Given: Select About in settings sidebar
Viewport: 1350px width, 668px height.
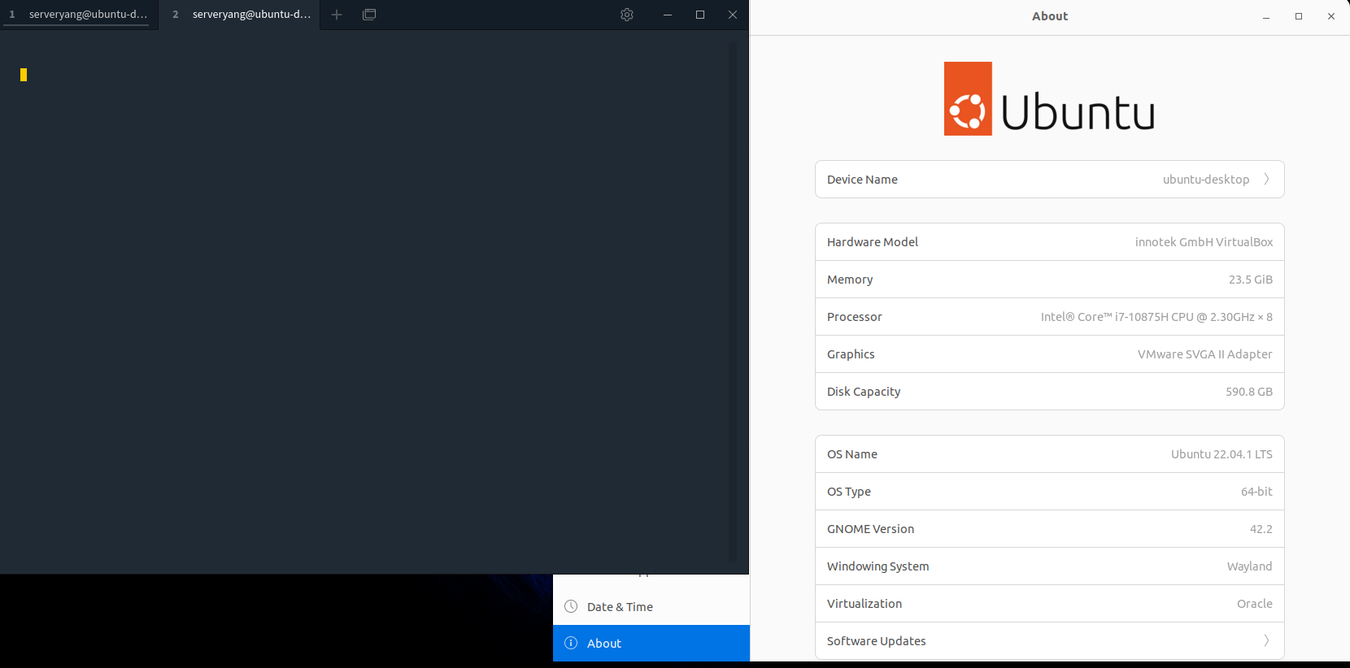Looking at the screenshot, I should pos(651,644).
